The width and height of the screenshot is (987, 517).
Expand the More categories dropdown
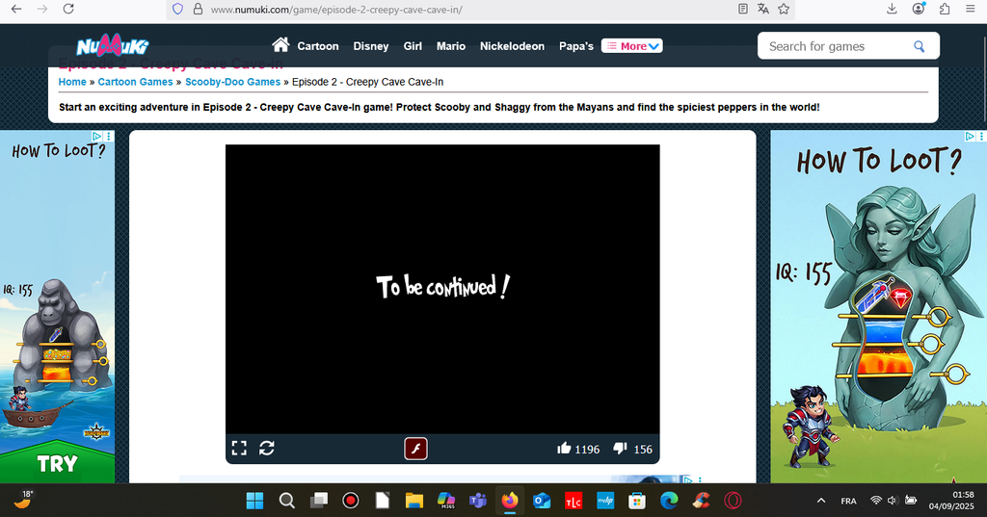tap(632, 46)
